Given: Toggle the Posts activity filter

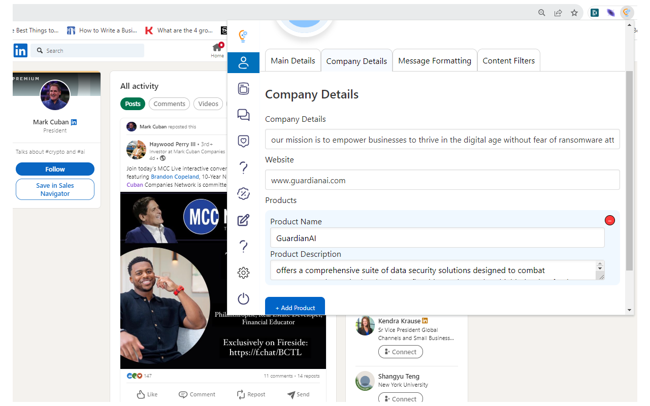Looking at the screenshot, I should pyautogui.click(x=133, y=104).
